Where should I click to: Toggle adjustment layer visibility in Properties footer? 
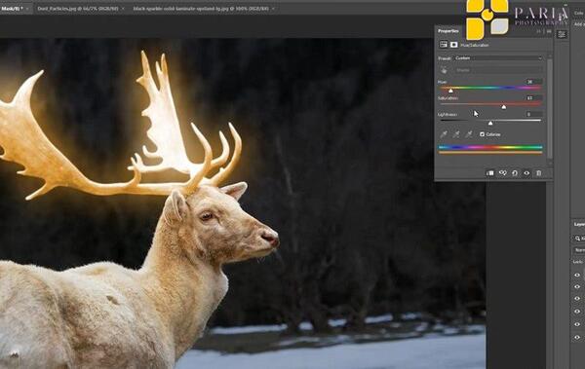(526, 173)
